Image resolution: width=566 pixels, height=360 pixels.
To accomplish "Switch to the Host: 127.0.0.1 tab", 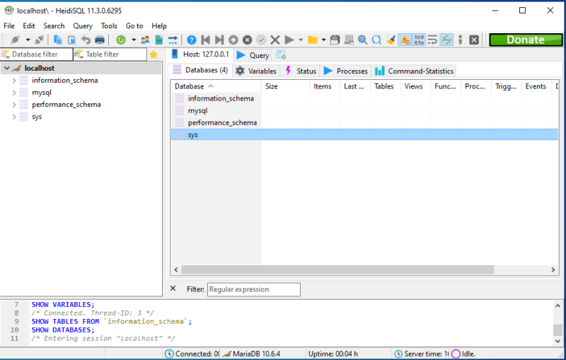I will (x=200, y=54).
